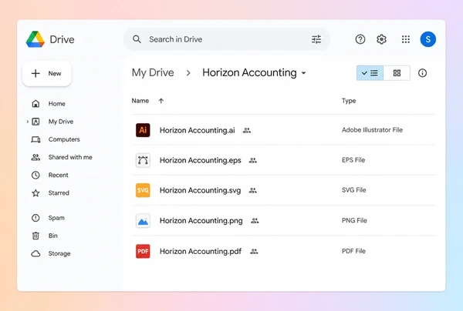Image resolution: width=463 pixels, height=311 pixels.
Task: Sort by the Name column header
Action: tap(140, 101)
